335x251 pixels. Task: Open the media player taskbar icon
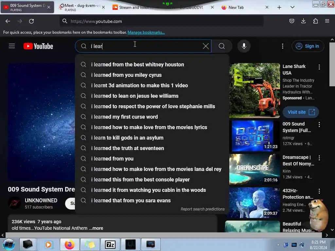click(x=48, y=244)
